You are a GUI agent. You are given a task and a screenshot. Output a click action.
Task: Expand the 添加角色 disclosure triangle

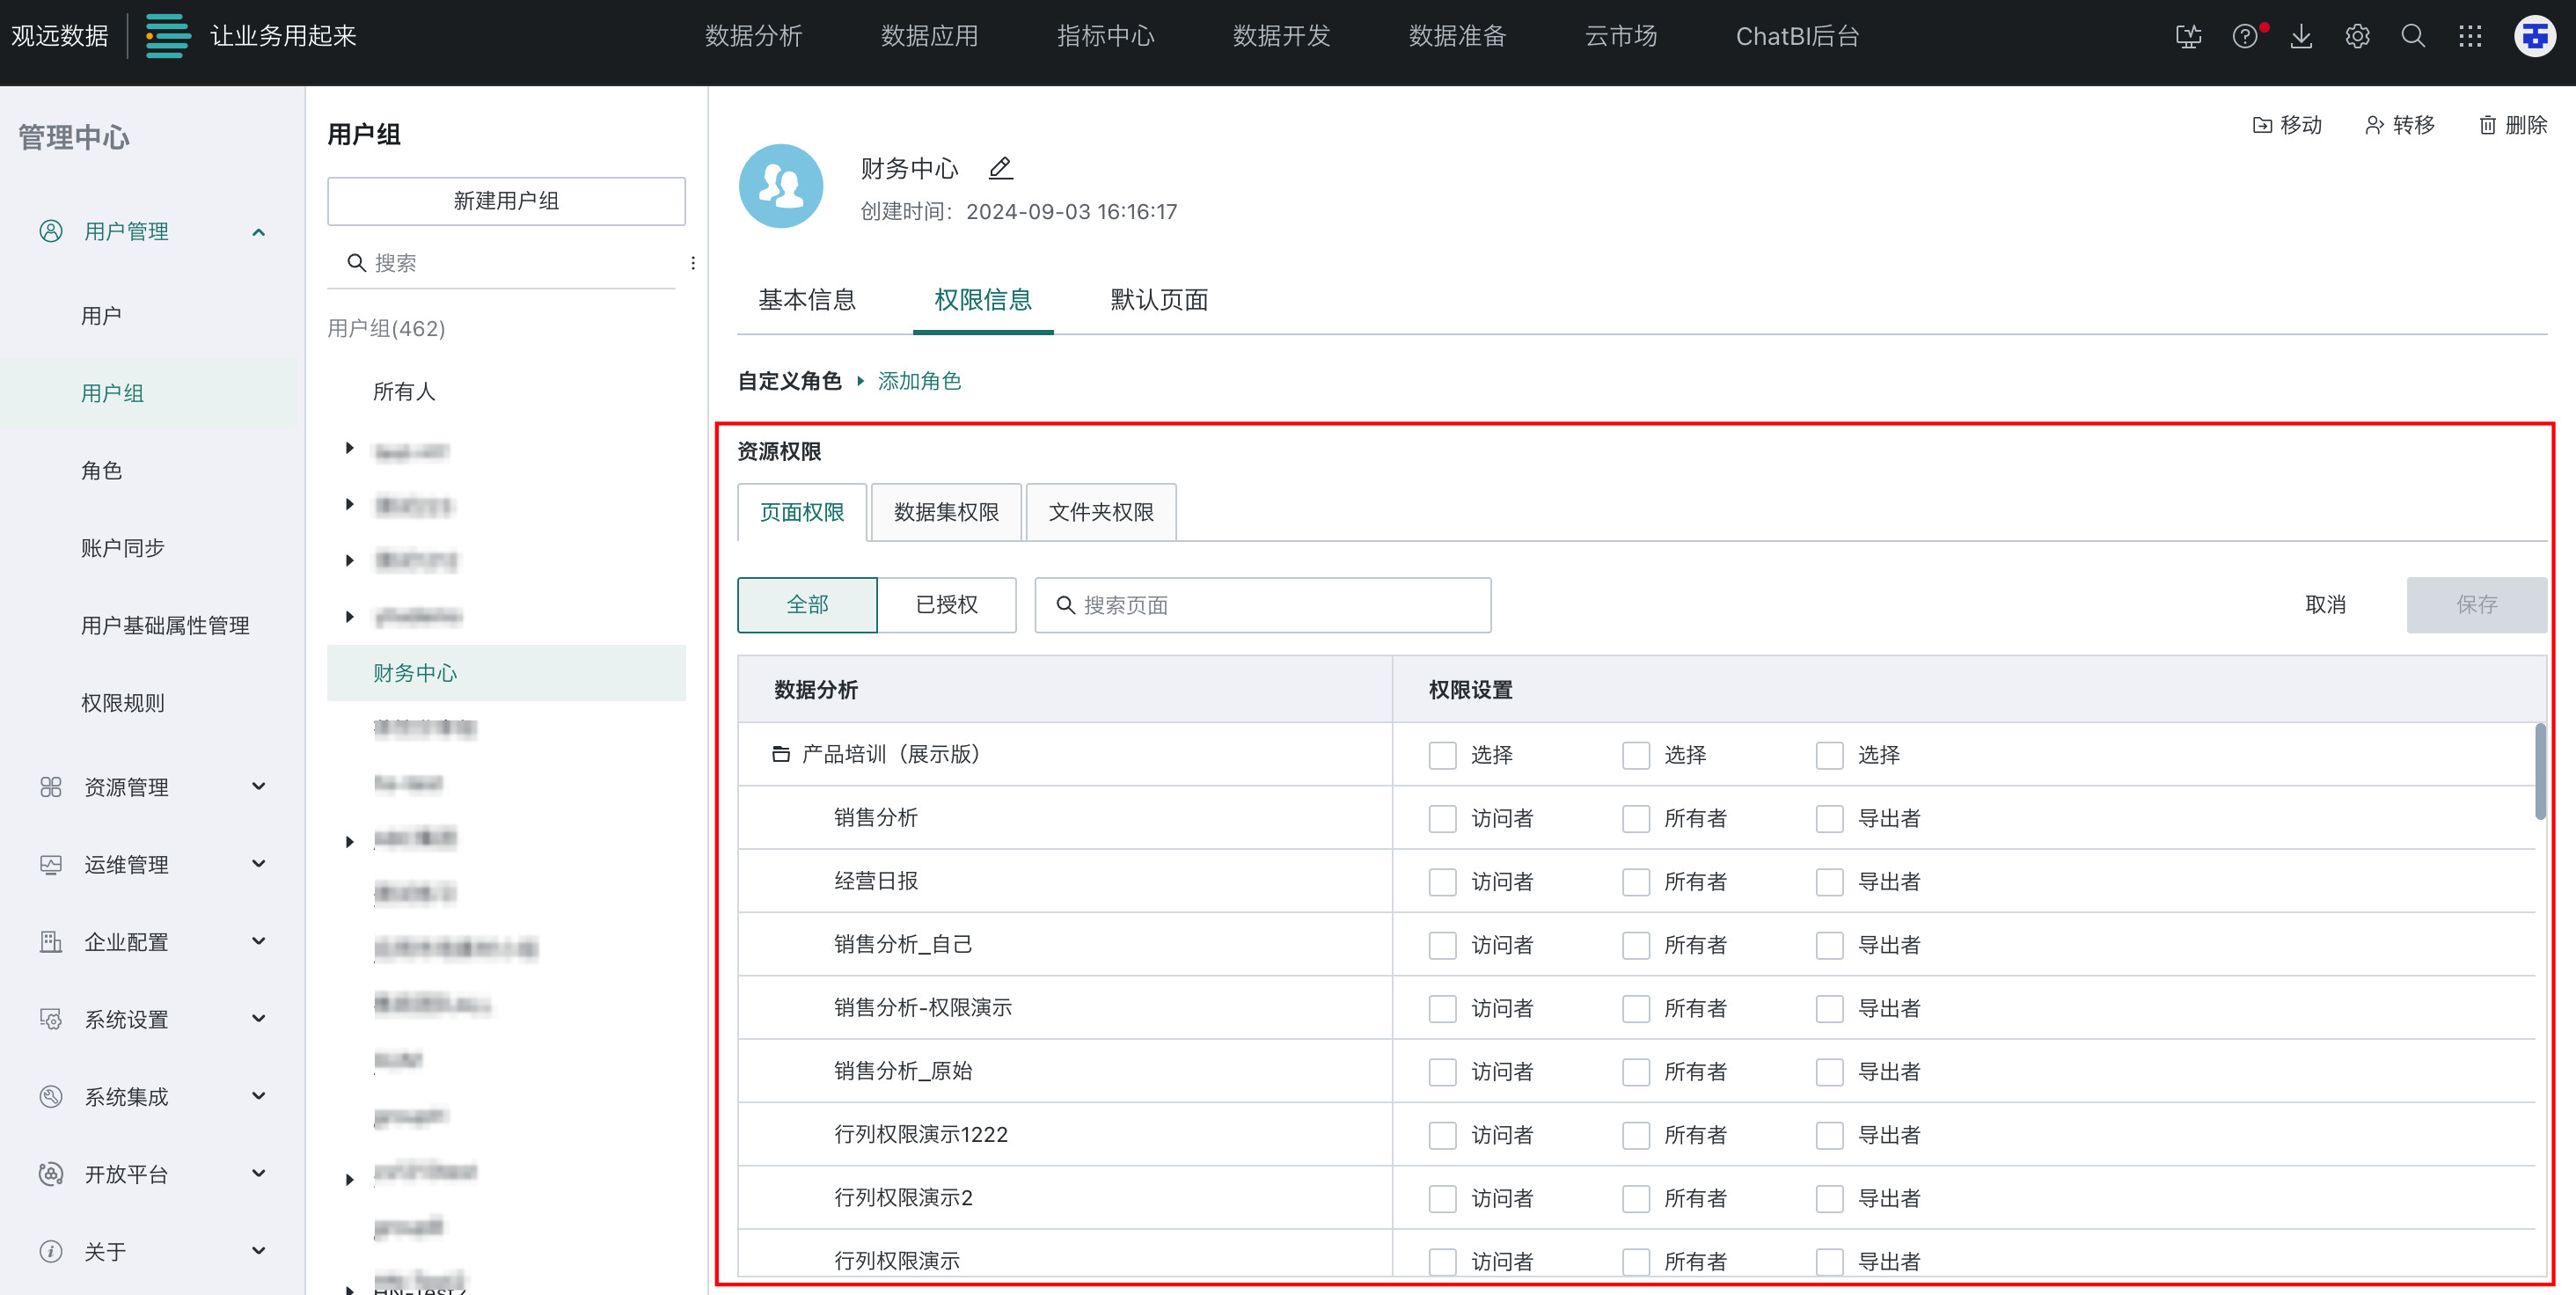pos(860,381)
